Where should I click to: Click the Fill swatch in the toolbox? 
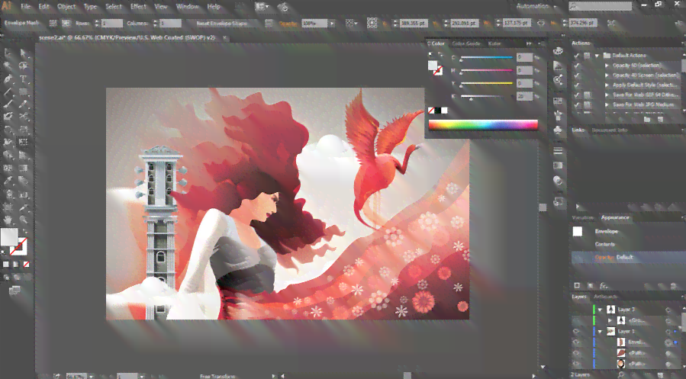point(8,236)
